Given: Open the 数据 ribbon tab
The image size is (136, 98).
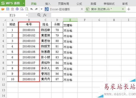Looking at the screenshot, I should (93, 4).
